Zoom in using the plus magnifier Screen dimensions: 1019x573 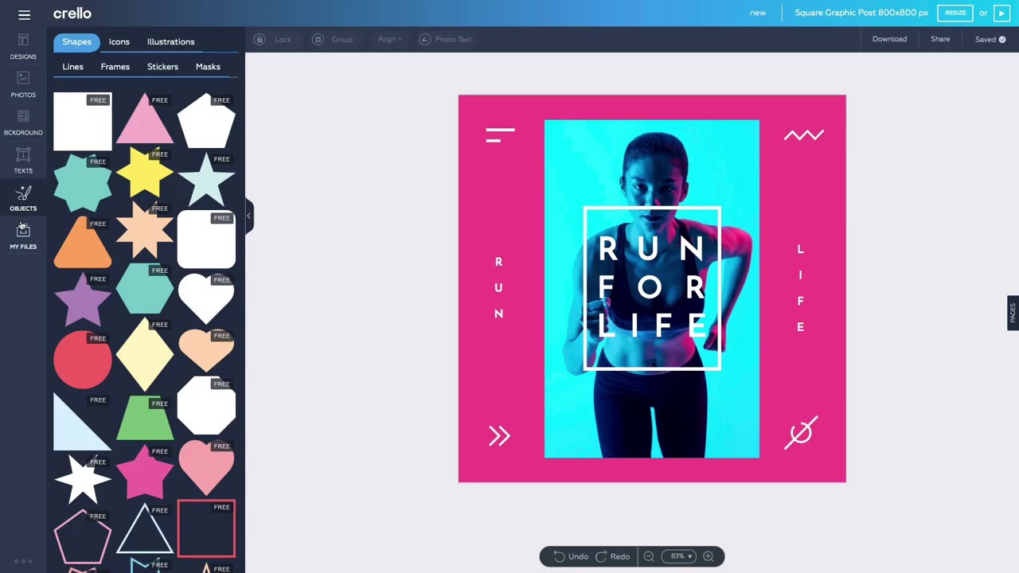(x=708, y=556)
